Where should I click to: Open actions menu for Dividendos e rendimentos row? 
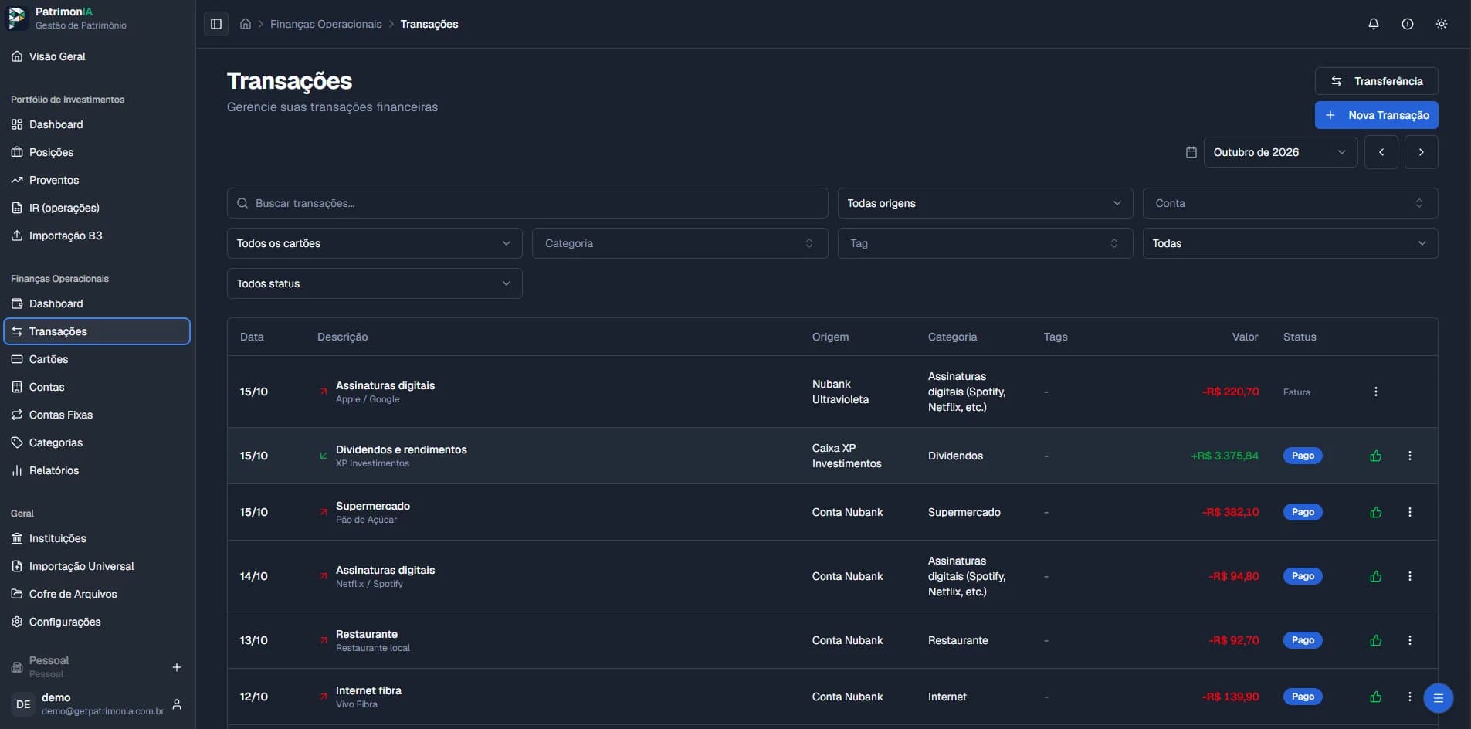pos(1409,456)
